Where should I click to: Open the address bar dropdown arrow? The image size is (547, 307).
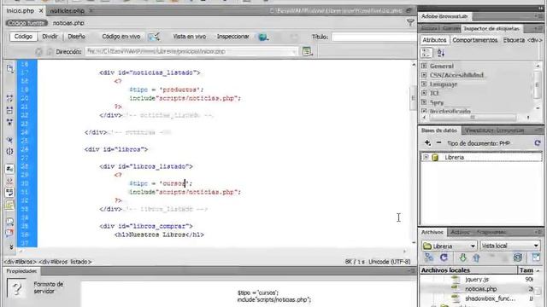point(294,52)
